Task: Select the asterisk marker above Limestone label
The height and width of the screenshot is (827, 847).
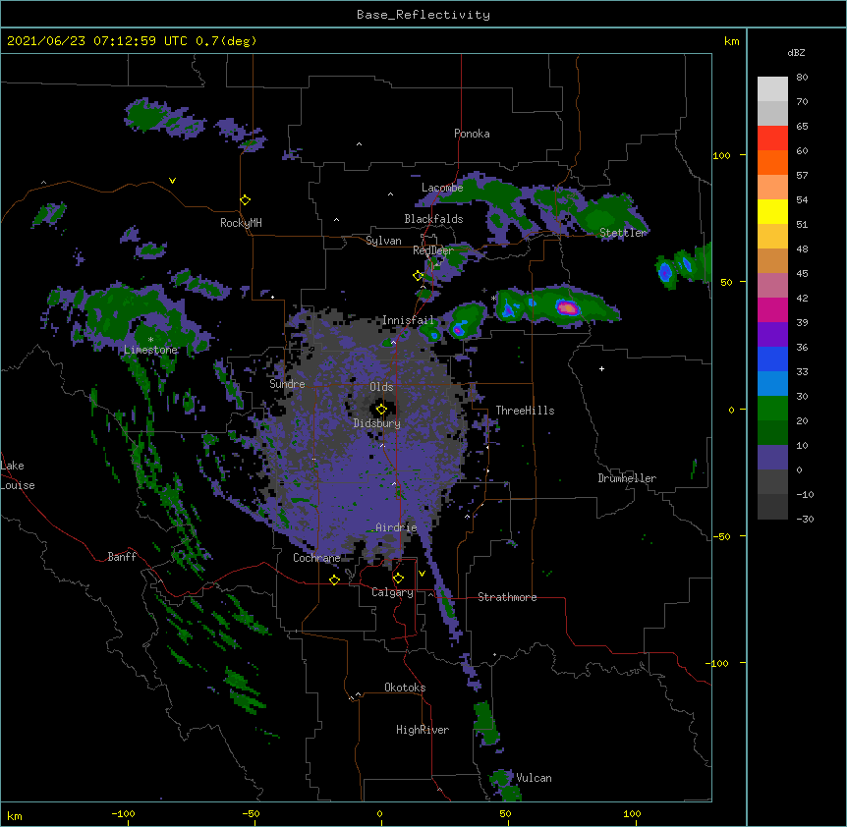Action: 150,340
